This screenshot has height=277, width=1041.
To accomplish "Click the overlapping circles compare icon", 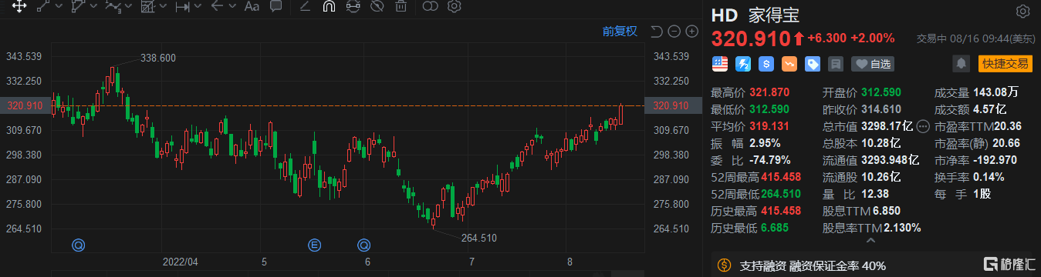I will [431, 7].
